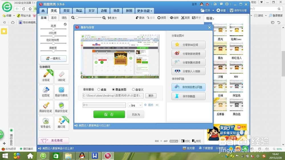Click the Windows Start button
The height and width of the screenshot is (160, 285).
(x=5, y=156)
